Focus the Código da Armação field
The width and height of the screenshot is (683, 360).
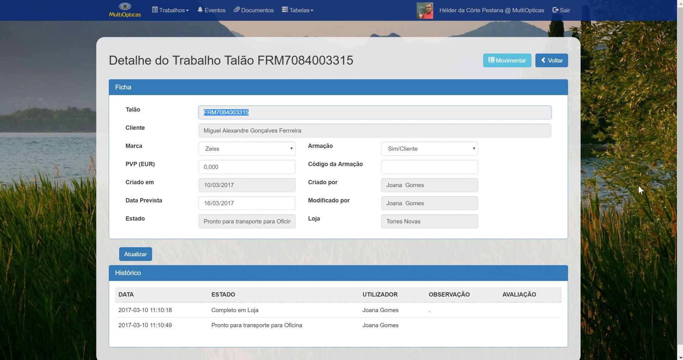[x=429, y=167]
